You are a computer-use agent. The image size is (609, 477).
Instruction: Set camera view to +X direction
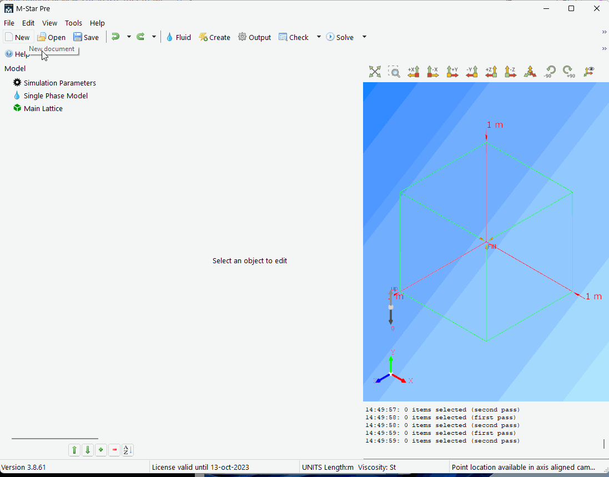tap(414, 72)
